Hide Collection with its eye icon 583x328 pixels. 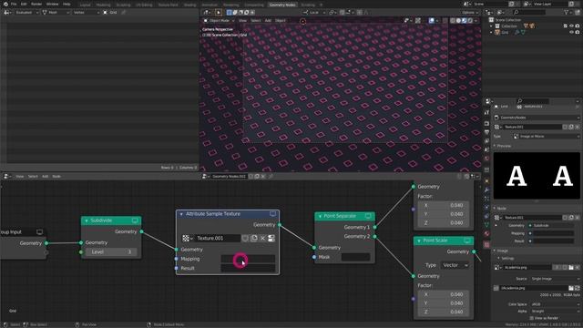[571, 26]
